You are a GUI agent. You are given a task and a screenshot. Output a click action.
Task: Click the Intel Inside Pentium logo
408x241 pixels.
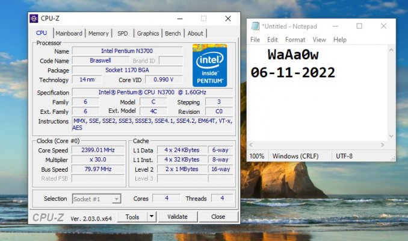pyautogui.click(x=210, y=65)
